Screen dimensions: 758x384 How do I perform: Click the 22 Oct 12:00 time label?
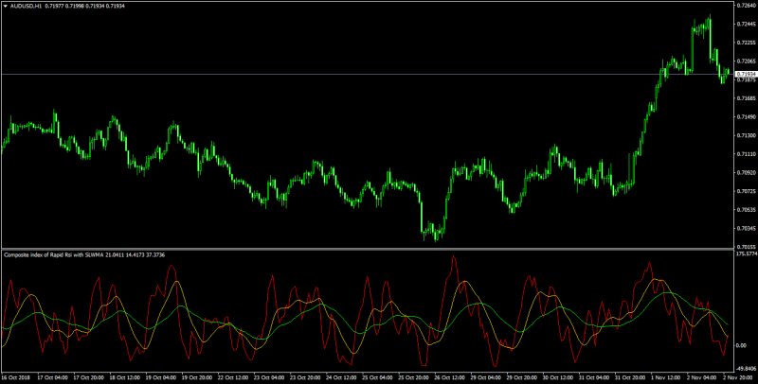[x=235, y=377]
